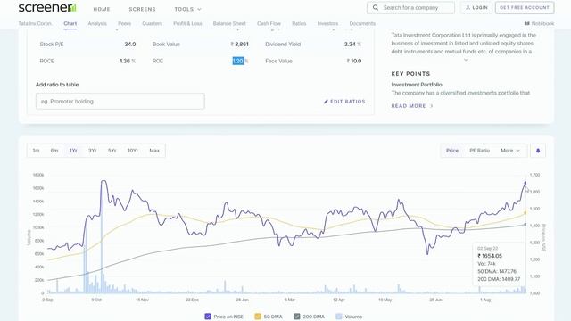The width and height of the screenshot is (571, 321).
Task: Click the Login button
Action: tap(476, 8)
